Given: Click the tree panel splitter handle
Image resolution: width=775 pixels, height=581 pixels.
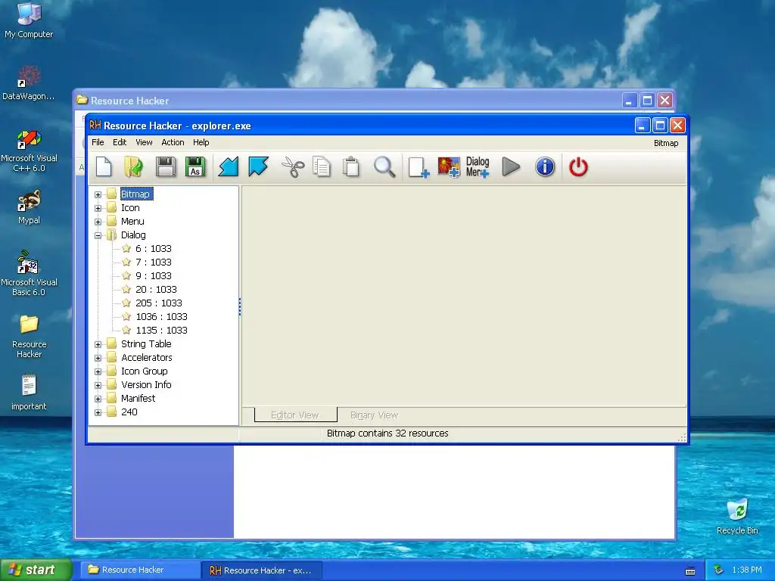Looking at the screenshot, I should coord(240,306).
